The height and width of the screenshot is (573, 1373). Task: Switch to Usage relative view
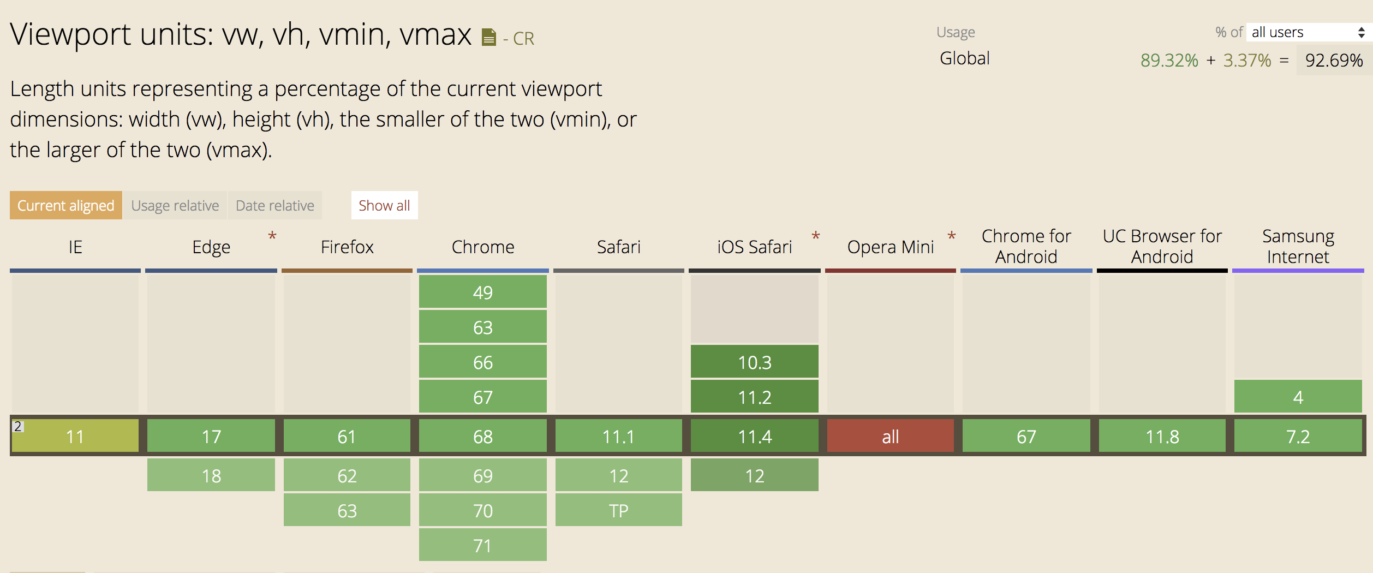[x=175, y=205]
